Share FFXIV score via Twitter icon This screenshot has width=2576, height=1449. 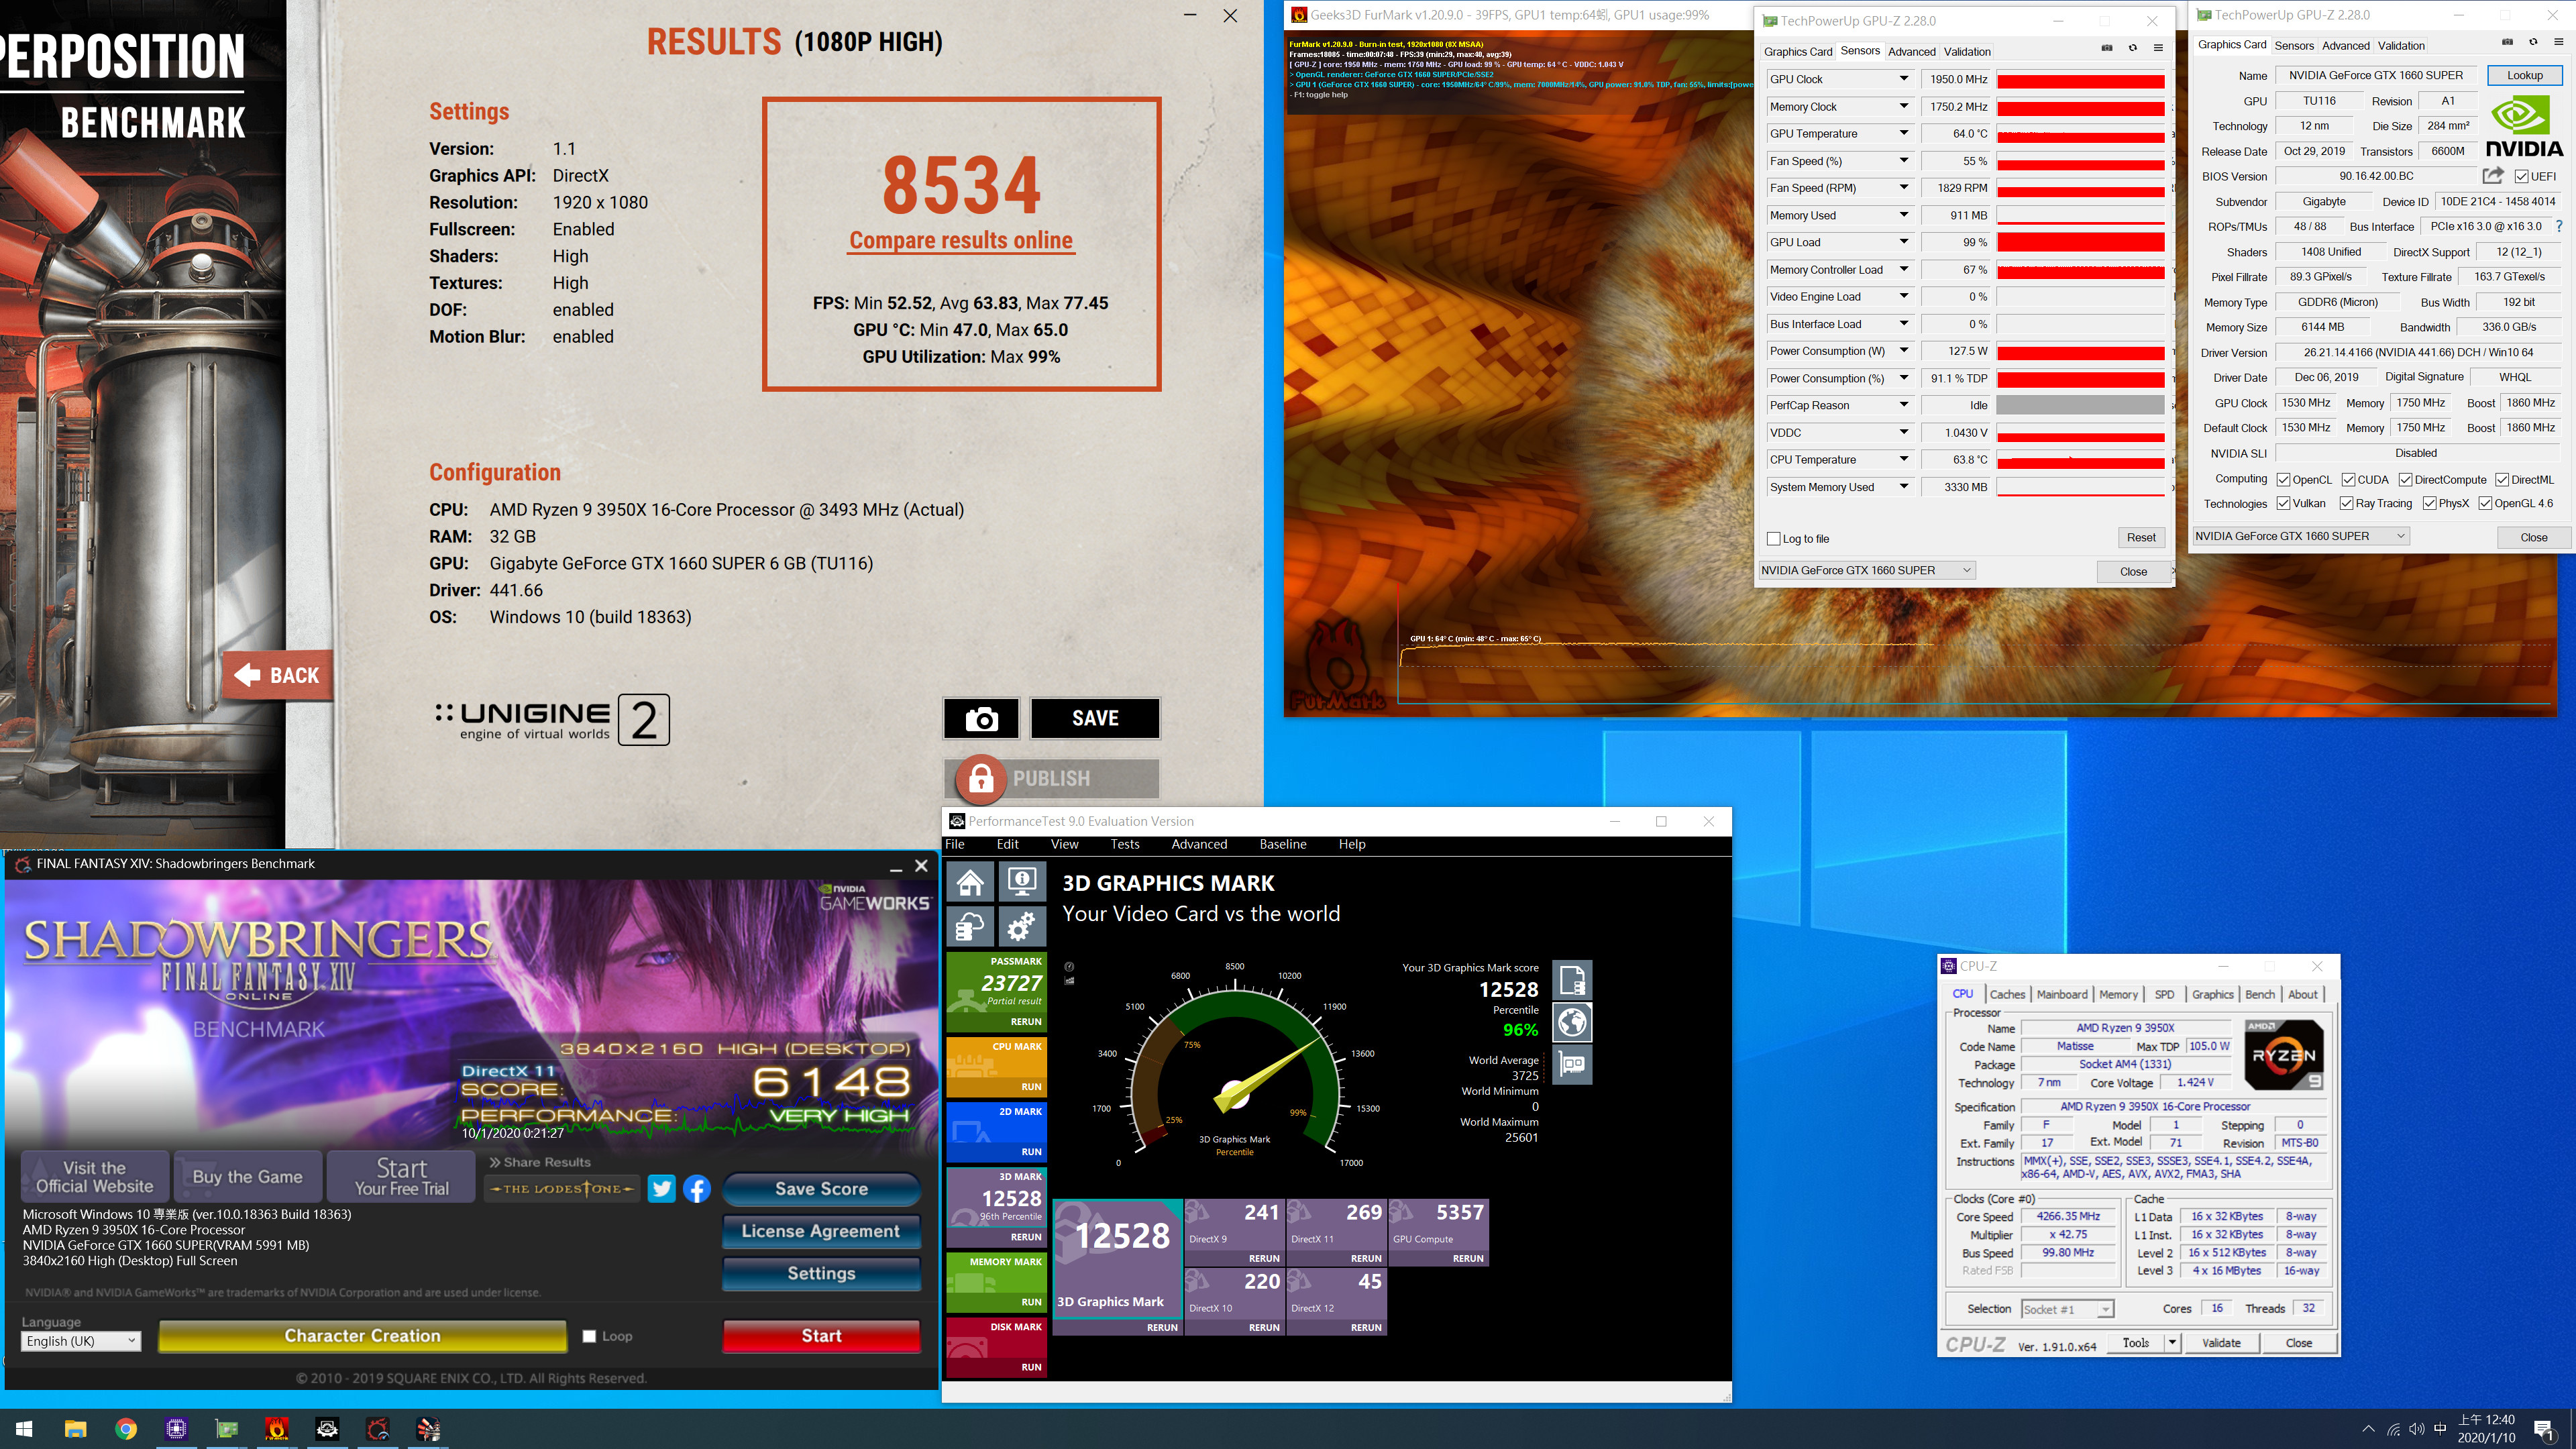[661, 1188]
